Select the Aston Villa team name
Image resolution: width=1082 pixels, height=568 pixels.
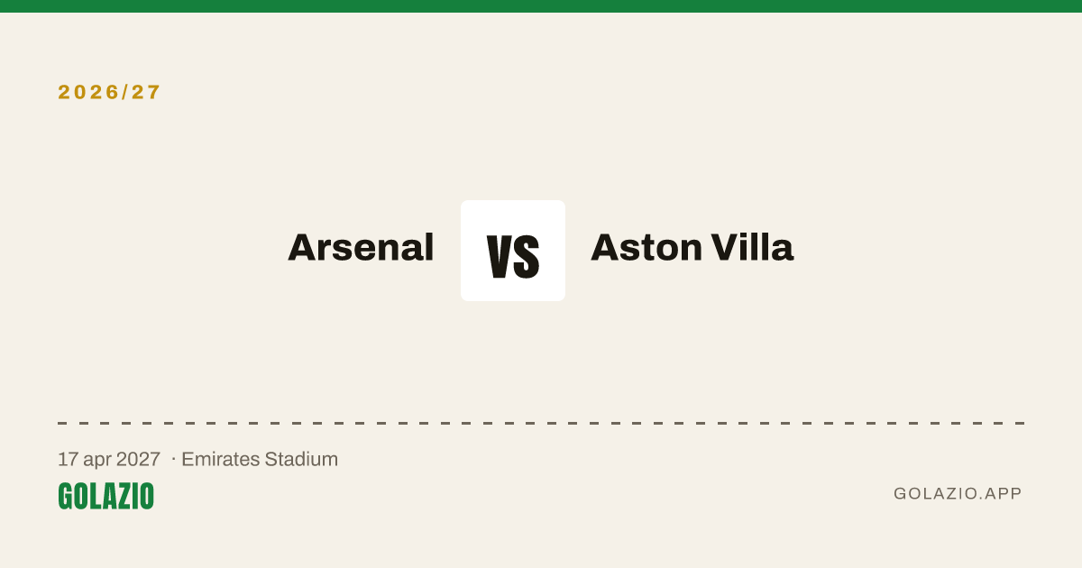click(692, 247)
